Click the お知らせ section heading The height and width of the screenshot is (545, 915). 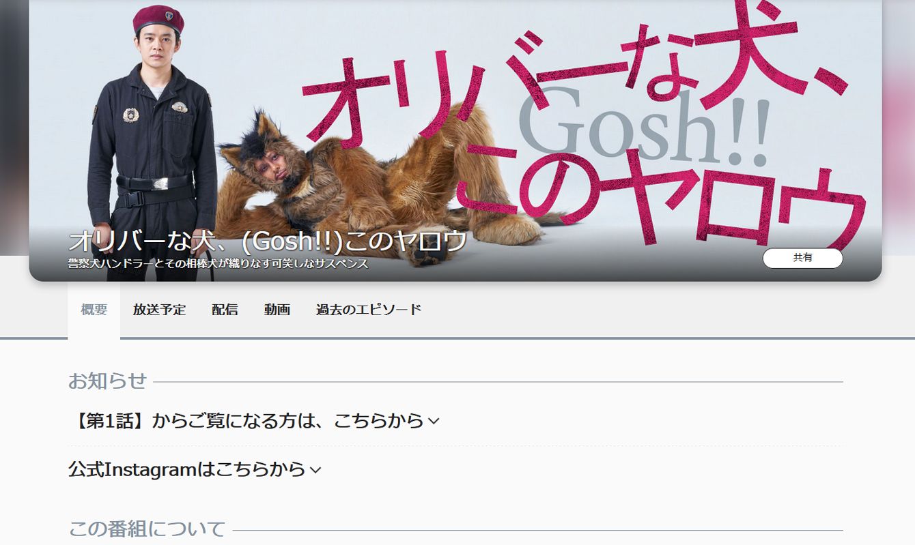coord(107,381)
